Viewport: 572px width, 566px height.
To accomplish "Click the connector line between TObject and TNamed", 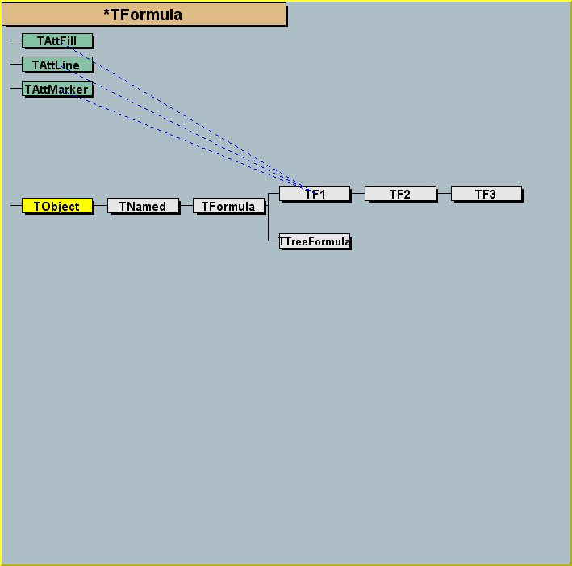I will tap(100, 206).
